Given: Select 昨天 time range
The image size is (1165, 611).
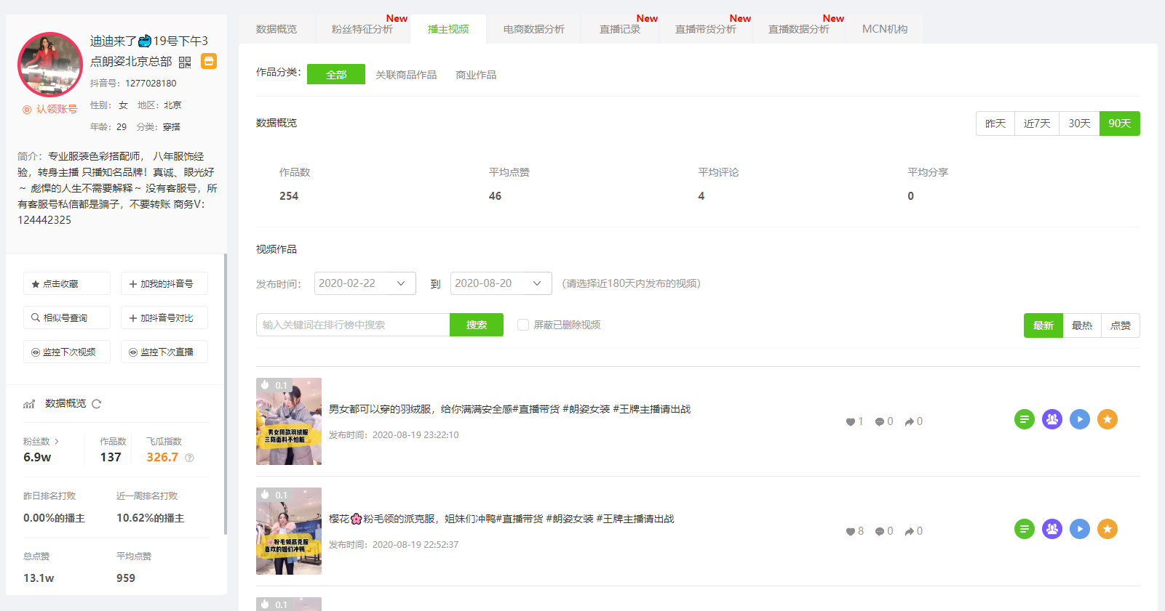Looking at the screenshot, I should [x=995, y=124].
